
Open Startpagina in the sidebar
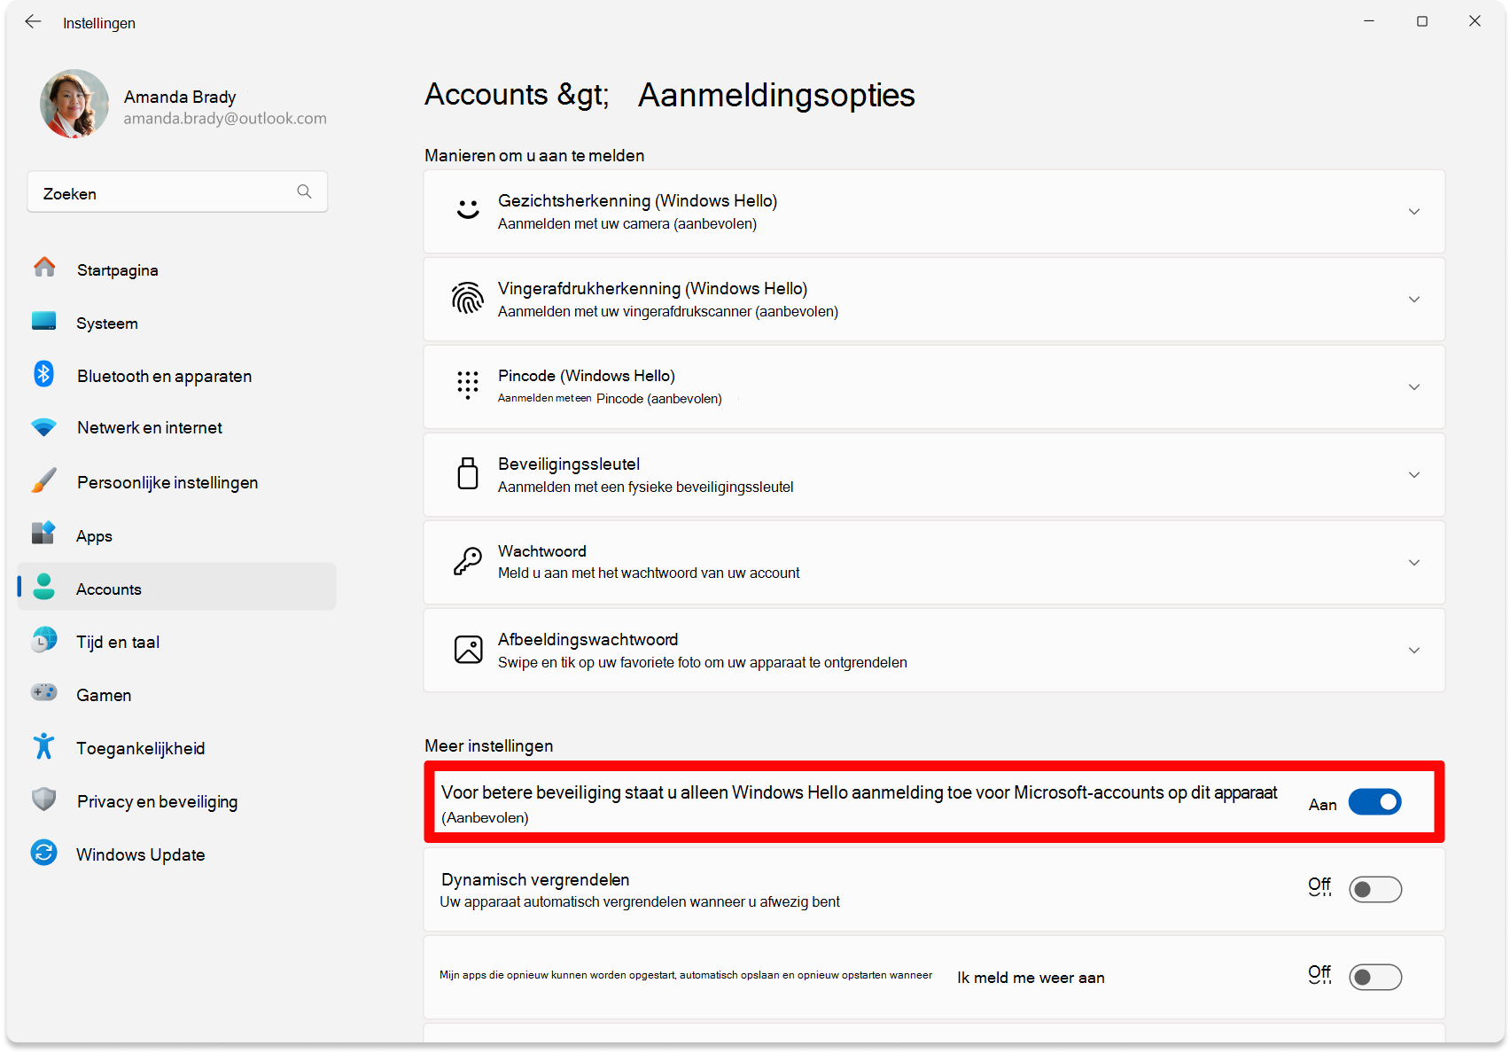point(177,269)
